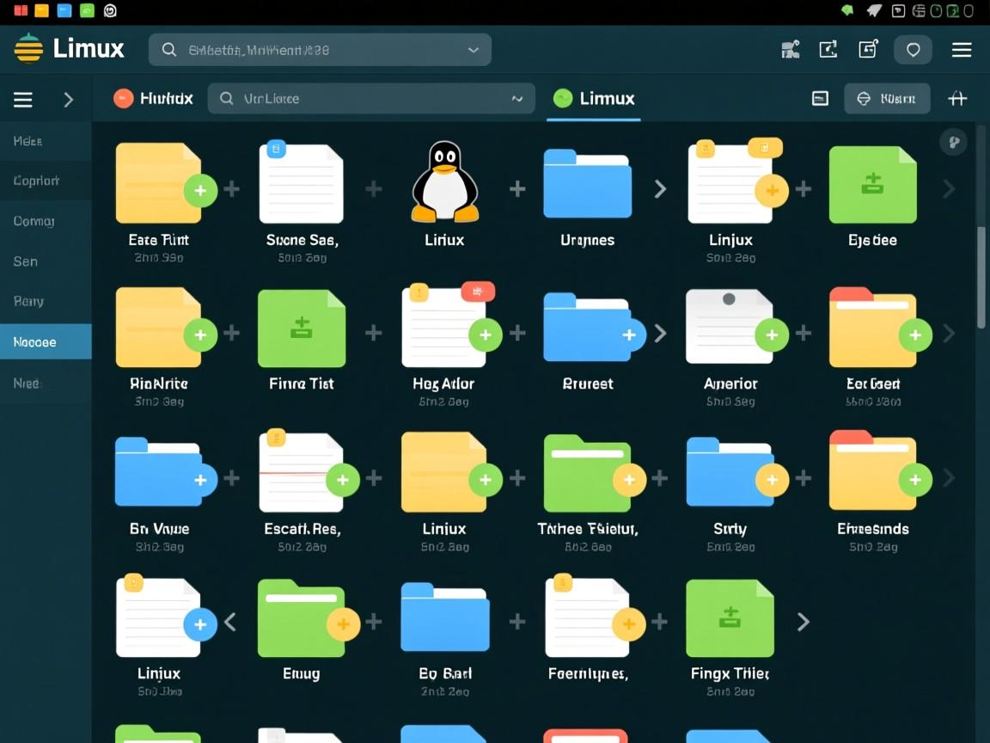Viewport: 990px width, 743px height.
Task: Switch to the Linux tab
Action: [x=593, y=98]
